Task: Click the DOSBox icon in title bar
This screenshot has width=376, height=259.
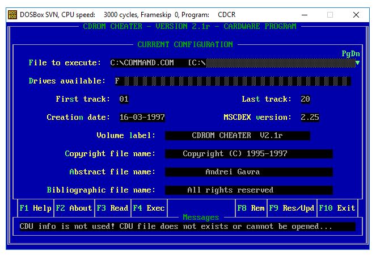Action: point(12,15)
